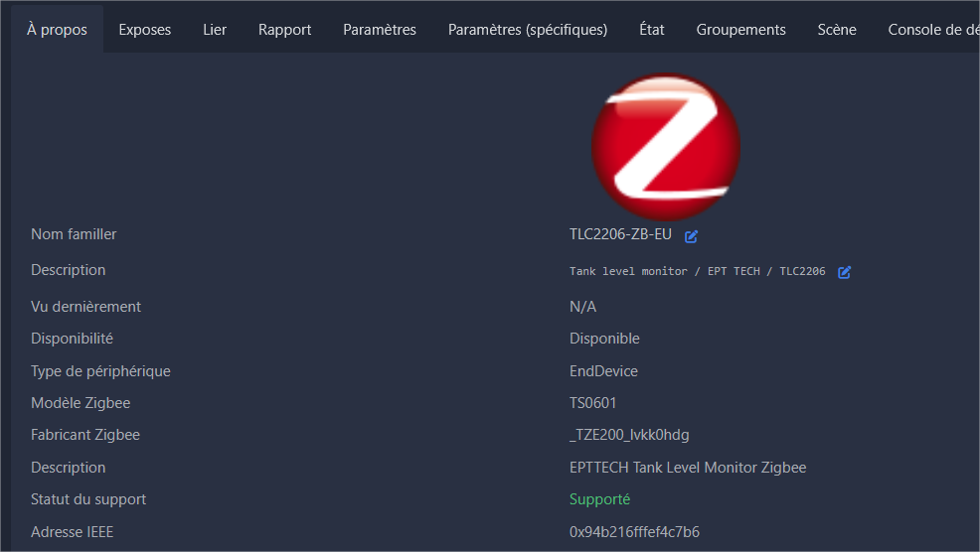Click the Zigbee device logo image
The width and height of the screenshot is (980, 552).
(x=666, y=147)
